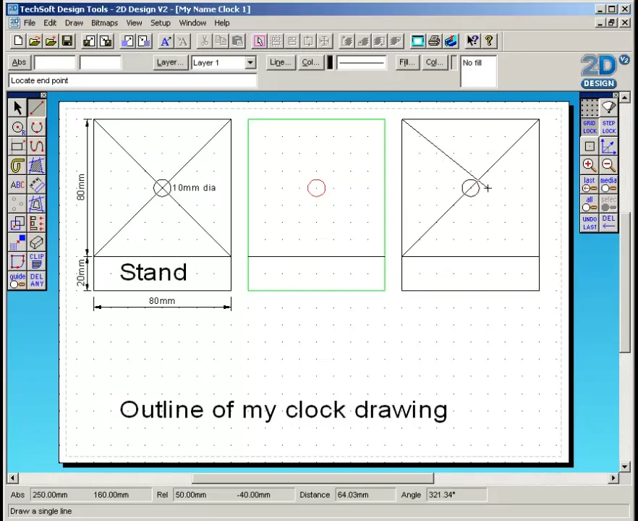Toggle the dotted grid display button
Image resolution: width=638 pixels, height=521 pixels.
[589, 108]
